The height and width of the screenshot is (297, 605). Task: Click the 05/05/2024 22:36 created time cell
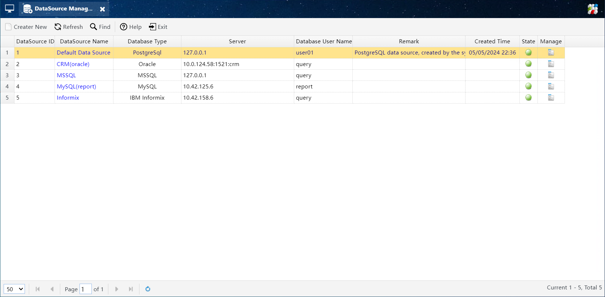tap(492, 53)
